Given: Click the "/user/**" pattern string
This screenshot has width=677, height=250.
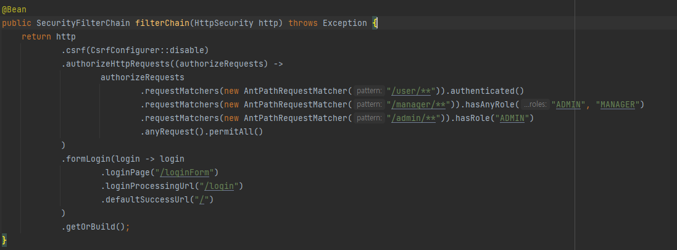Looking at the screenshot, I should 410,91.
